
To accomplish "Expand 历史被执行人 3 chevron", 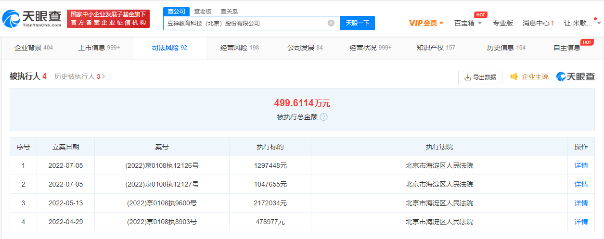I will tap(103, 76).
